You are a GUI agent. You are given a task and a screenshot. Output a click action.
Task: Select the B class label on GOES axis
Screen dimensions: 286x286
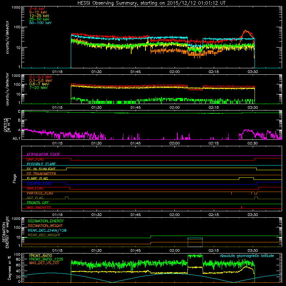(x=19, y=120)
